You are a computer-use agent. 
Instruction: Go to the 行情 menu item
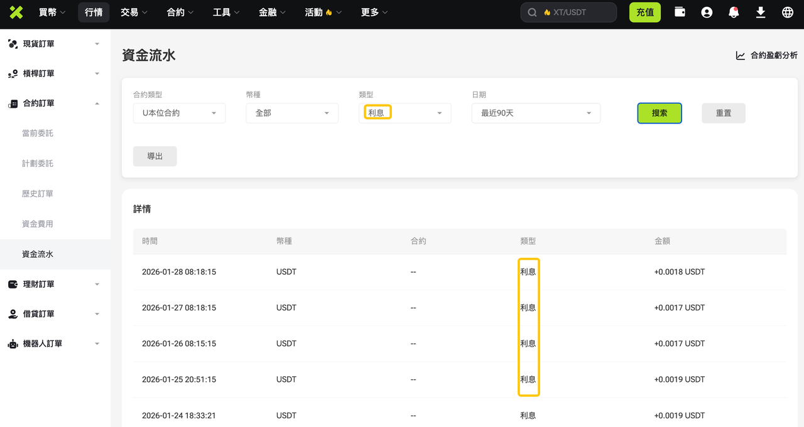pyautogui.click(x=94, y=12)
